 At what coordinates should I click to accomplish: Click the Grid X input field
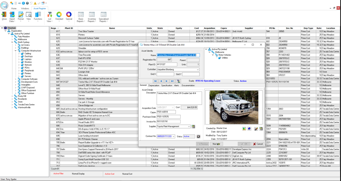coord(165,74)
